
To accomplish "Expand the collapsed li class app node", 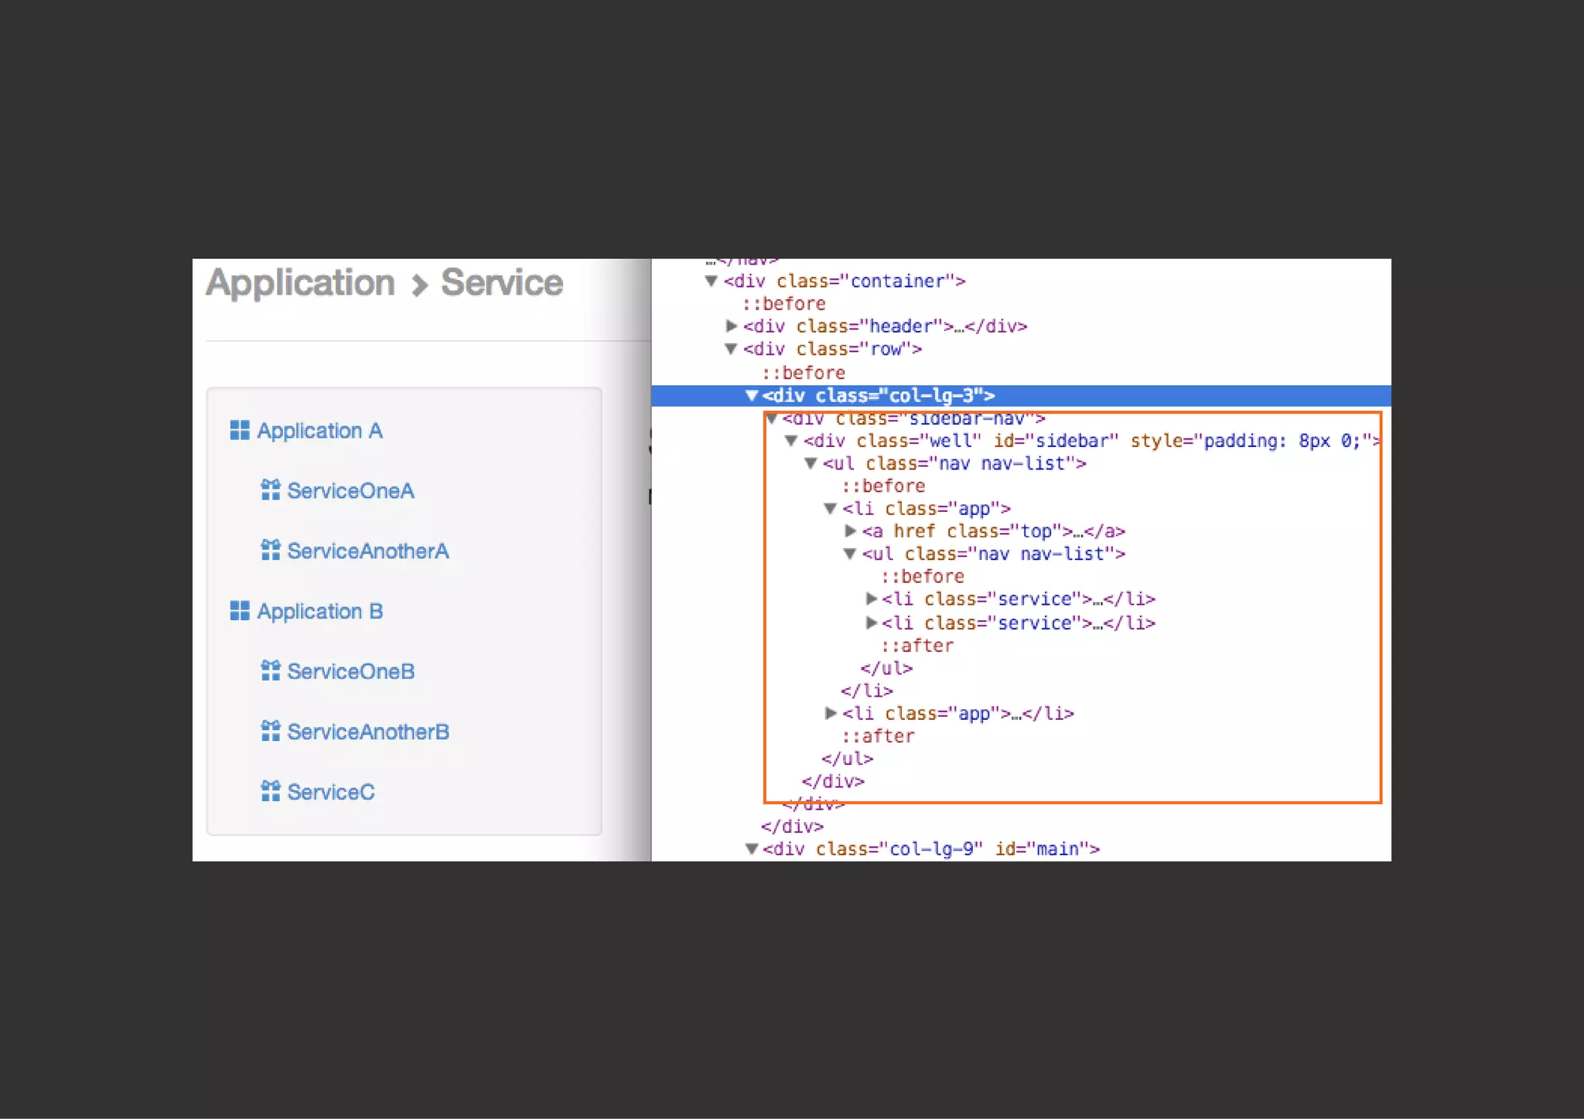I will point(831,713).
